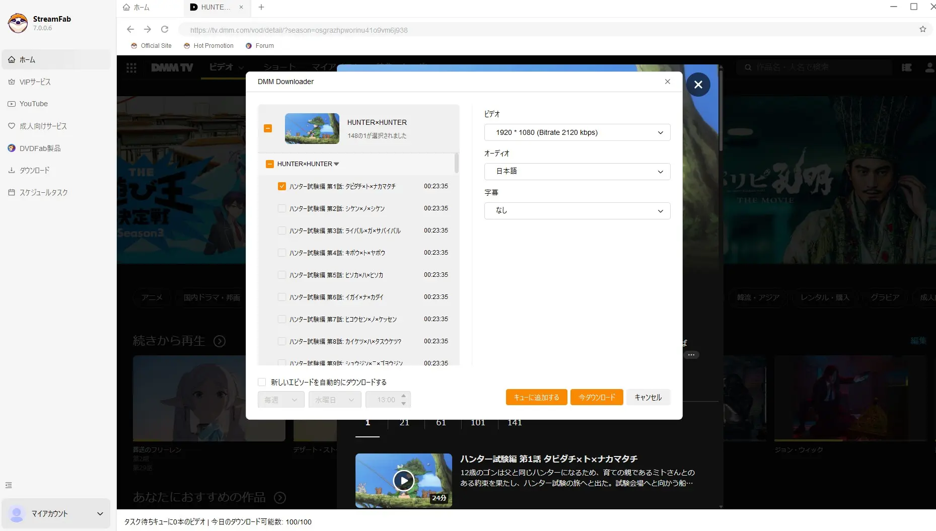The image size is (936, 531).
Task: Select episode range tab 101
Action: (478, 422)
